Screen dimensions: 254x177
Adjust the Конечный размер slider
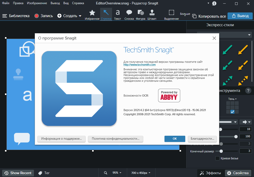click(x=221, y=151)
